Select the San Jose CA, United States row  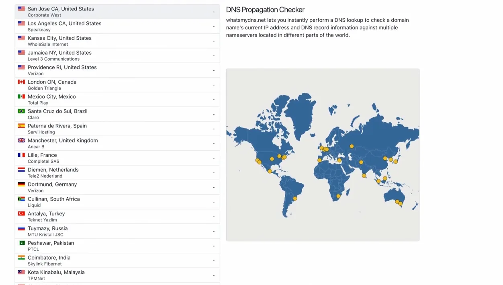click(117, 12)
